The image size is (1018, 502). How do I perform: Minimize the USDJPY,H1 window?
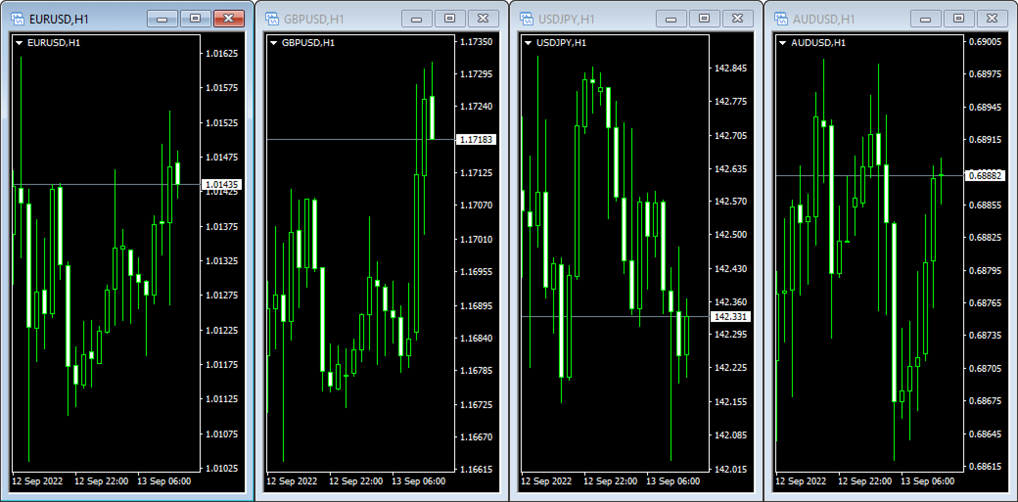[x=671, y=19]
